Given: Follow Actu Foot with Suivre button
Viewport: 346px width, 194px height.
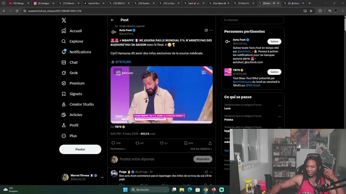Looking at the screenshot, I should pos(274,41).
